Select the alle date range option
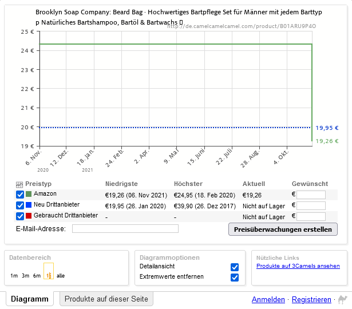This screenshot has width=352, height=309. pyautogui.click(x=61, y=276)
